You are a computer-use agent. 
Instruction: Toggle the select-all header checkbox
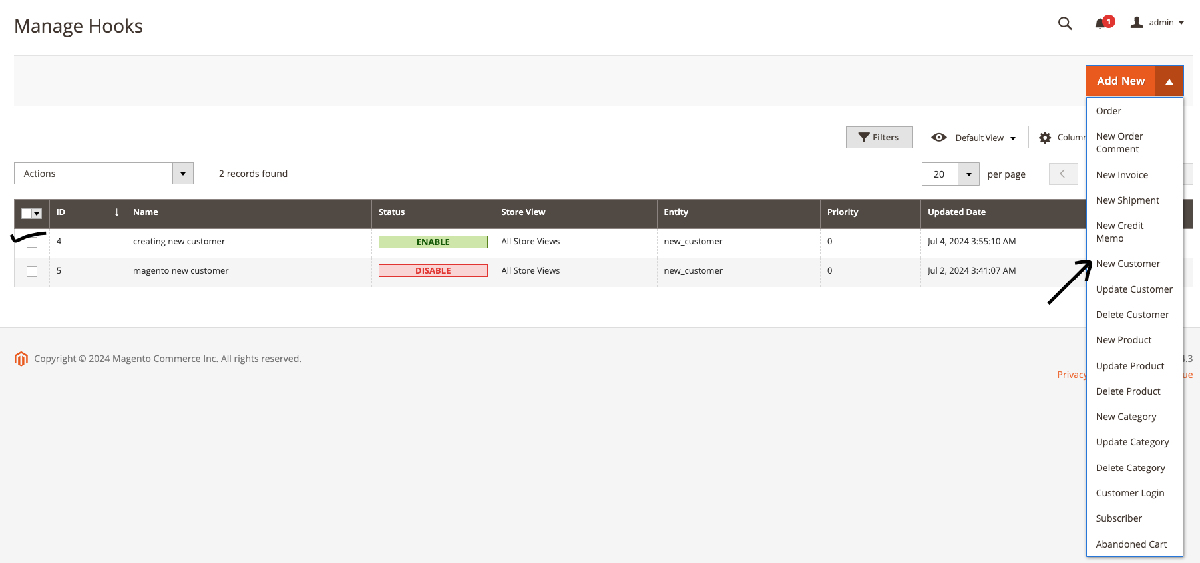[27, 214]
